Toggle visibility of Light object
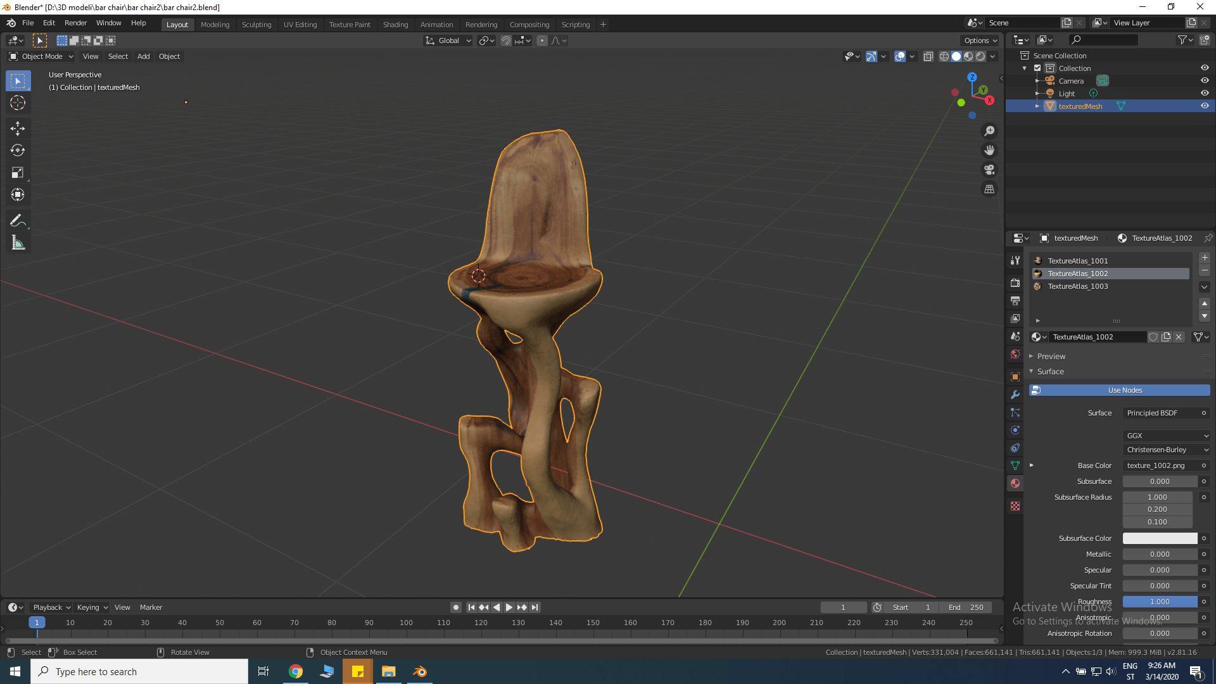 pyautogui.click(x=1205, y=93)
